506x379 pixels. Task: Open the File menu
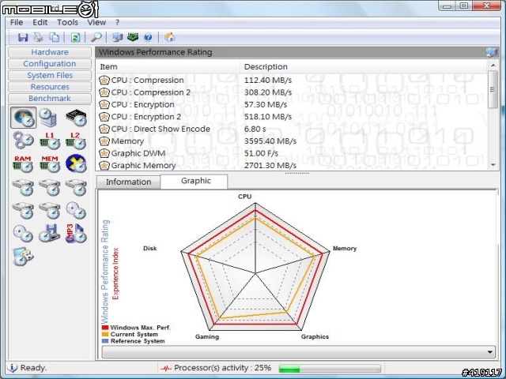[x=17, y=22]
